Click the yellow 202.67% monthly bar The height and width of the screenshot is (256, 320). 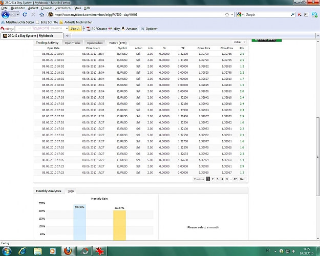pyautogui.click(x=120, y=225)
